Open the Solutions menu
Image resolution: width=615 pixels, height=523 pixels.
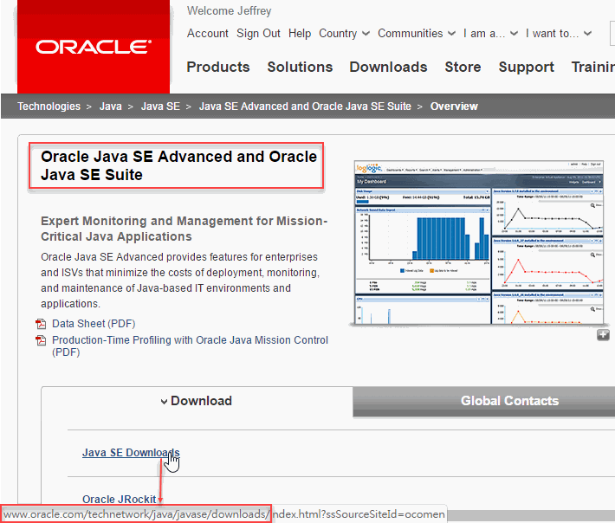tap(300, 67)
